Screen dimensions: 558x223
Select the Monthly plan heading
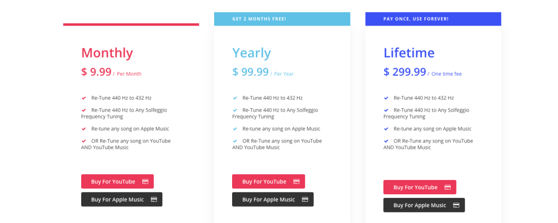pos(107,53)
